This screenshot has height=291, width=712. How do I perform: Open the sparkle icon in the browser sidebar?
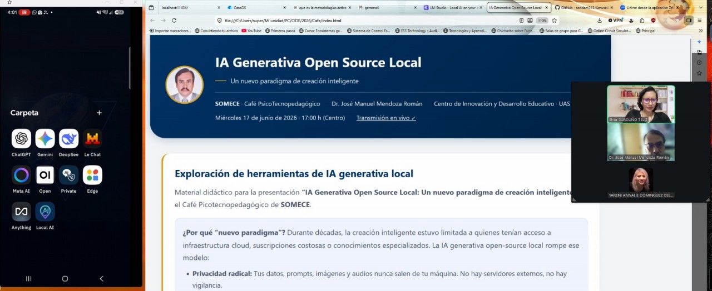[x=699, y=42]
